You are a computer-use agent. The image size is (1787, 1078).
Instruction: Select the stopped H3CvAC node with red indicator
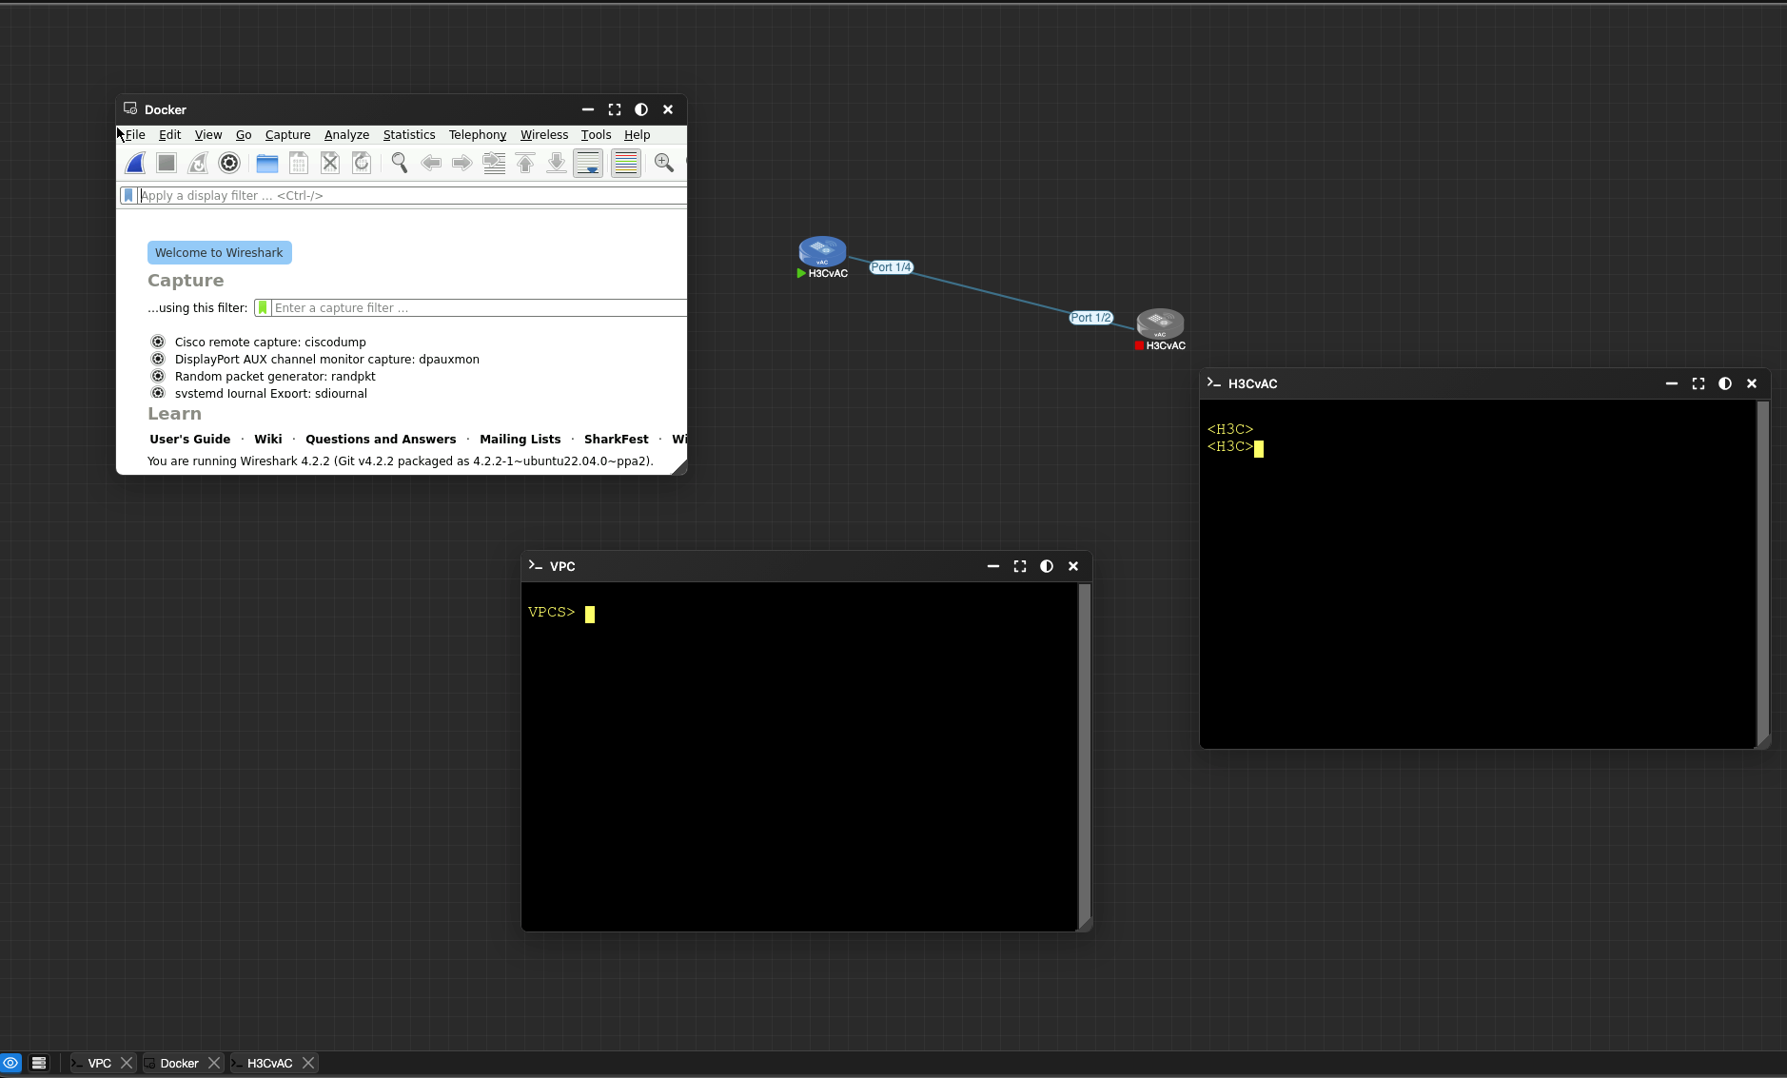click(1160, 324)
